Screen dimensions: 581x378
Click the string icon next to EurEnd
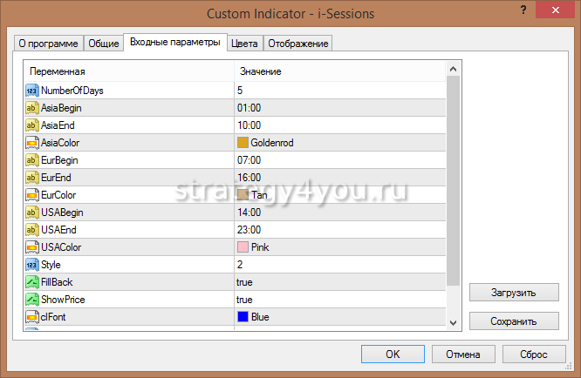click(32, 178)
